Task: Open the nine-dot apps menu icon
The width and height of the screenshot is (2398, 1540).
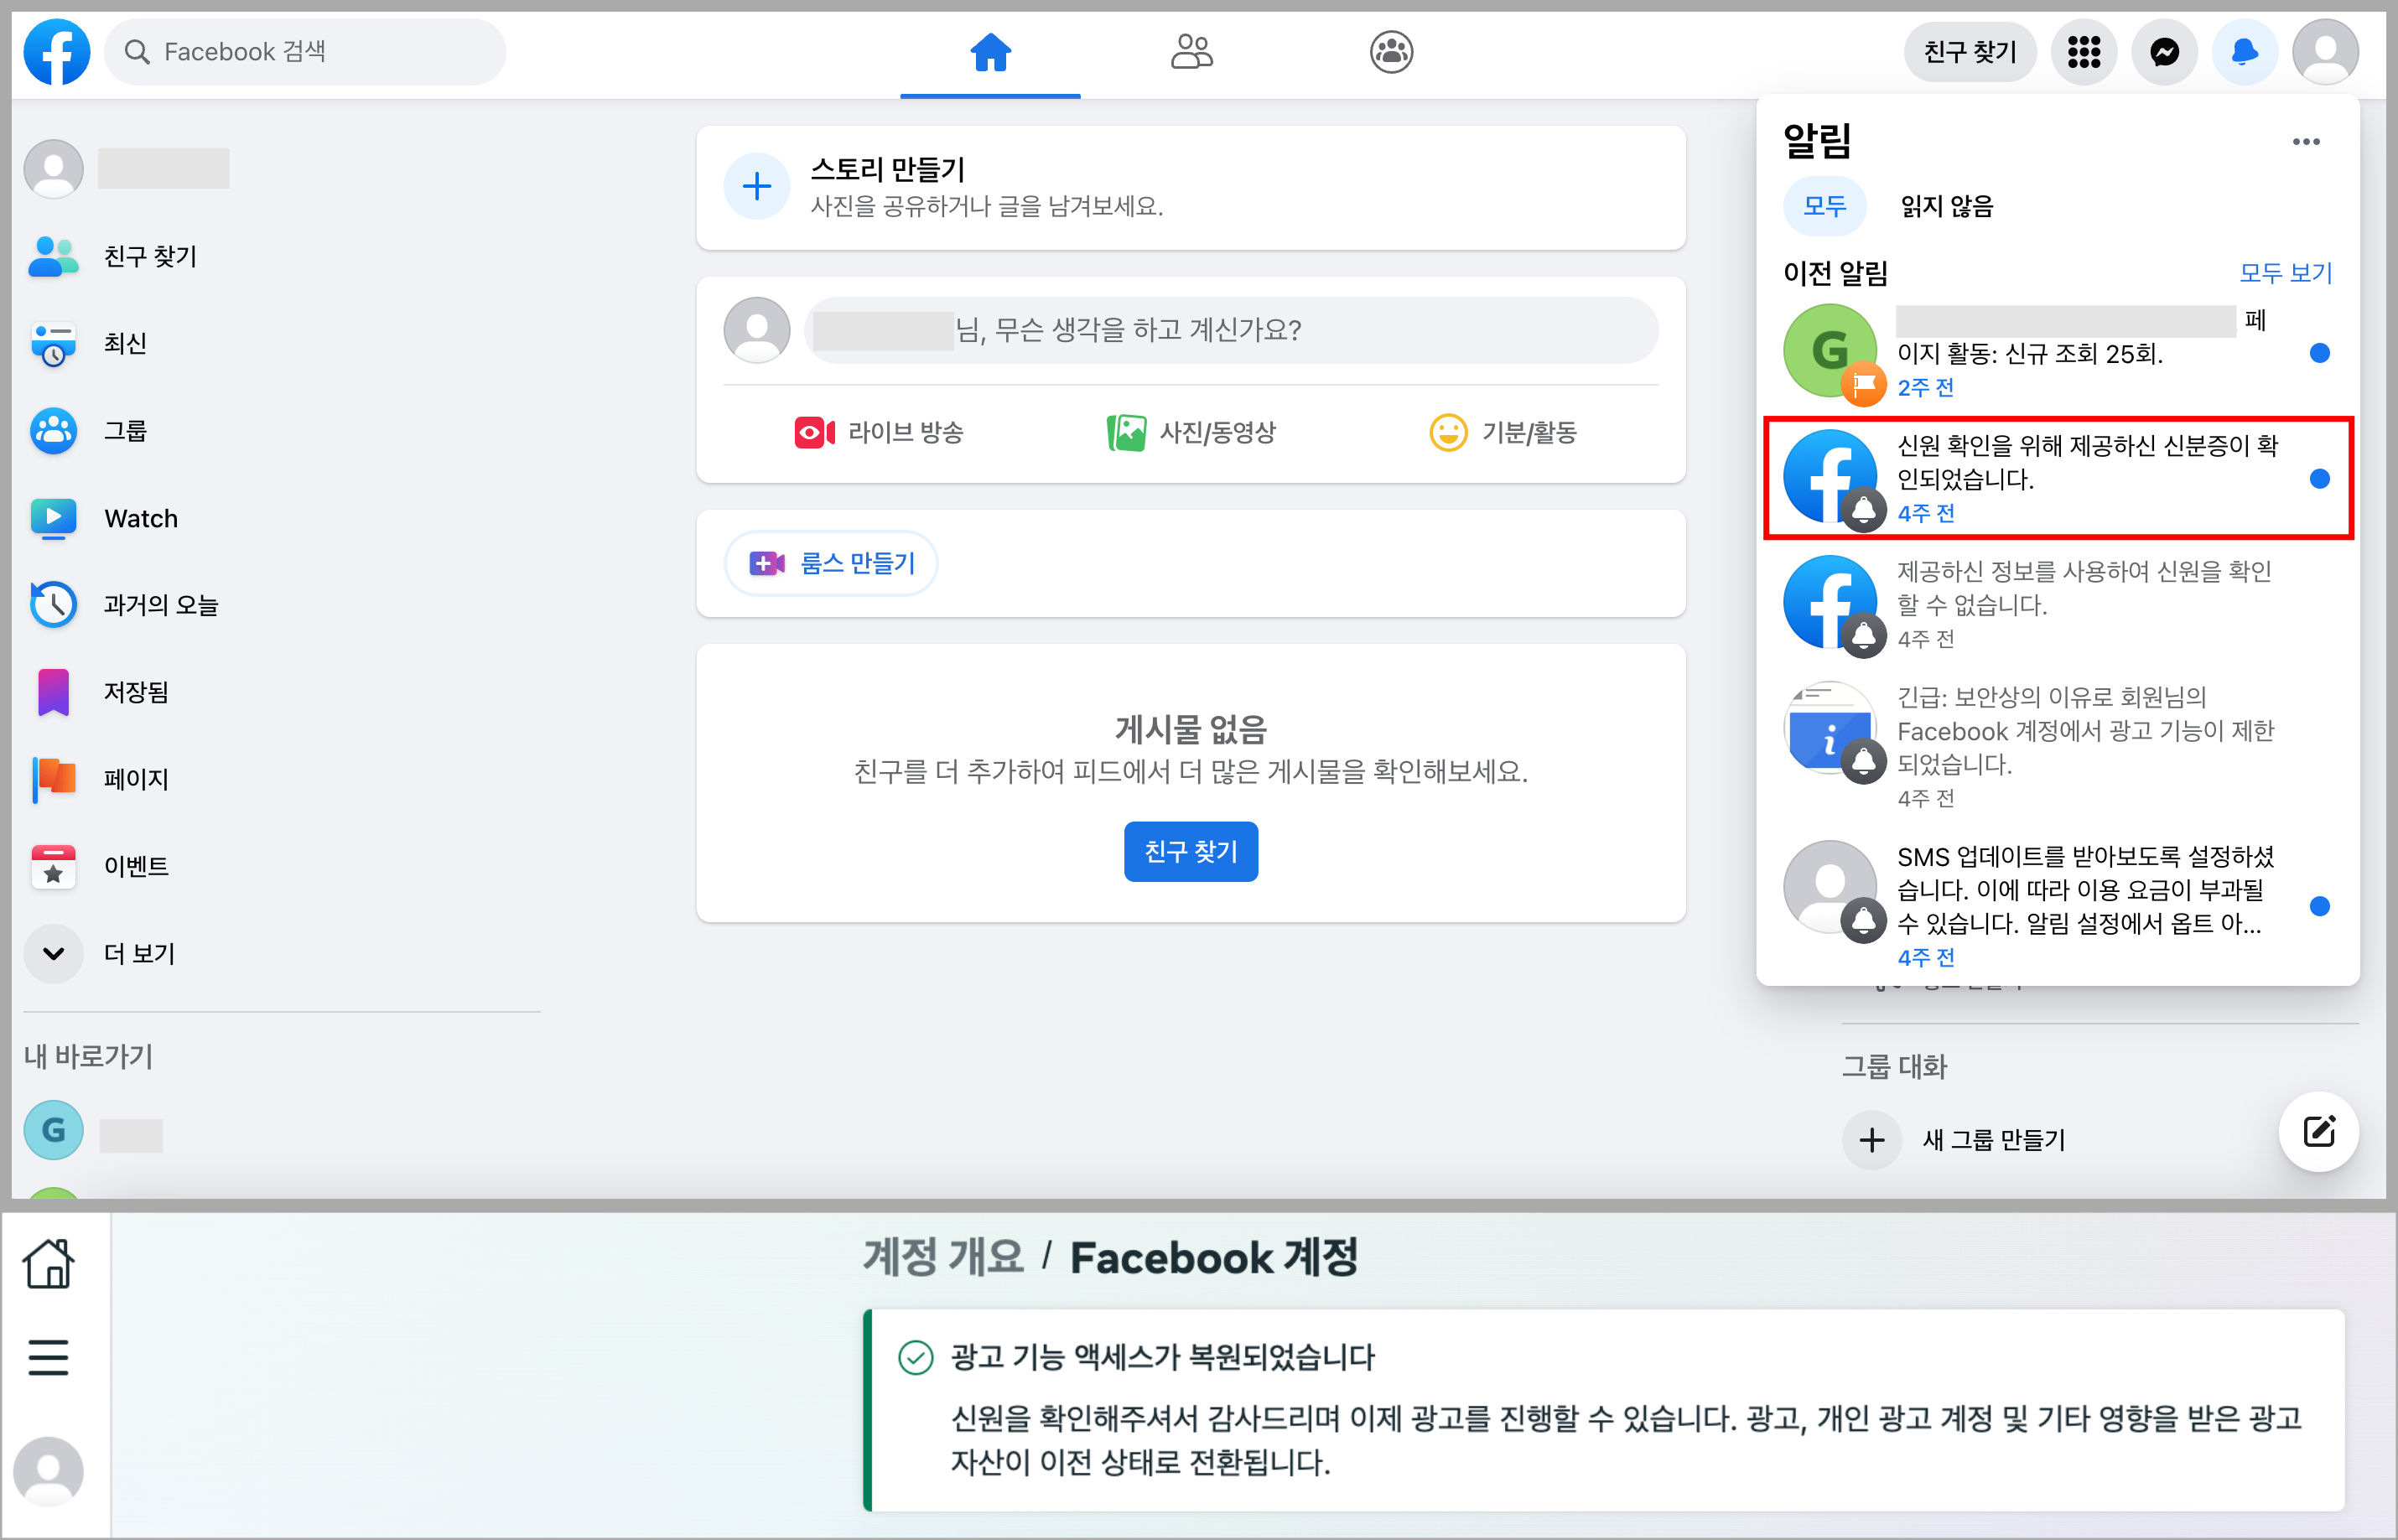Action: pyautogui.click(x=2083, y=52)
